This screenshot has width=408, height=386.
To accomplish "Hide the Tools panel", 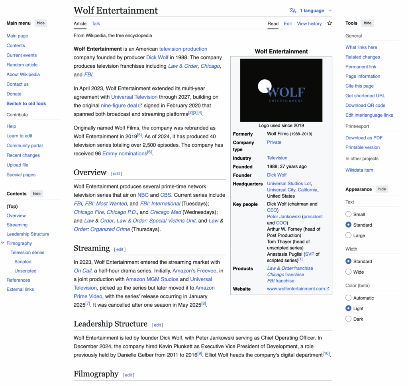I will click(367, 23).
